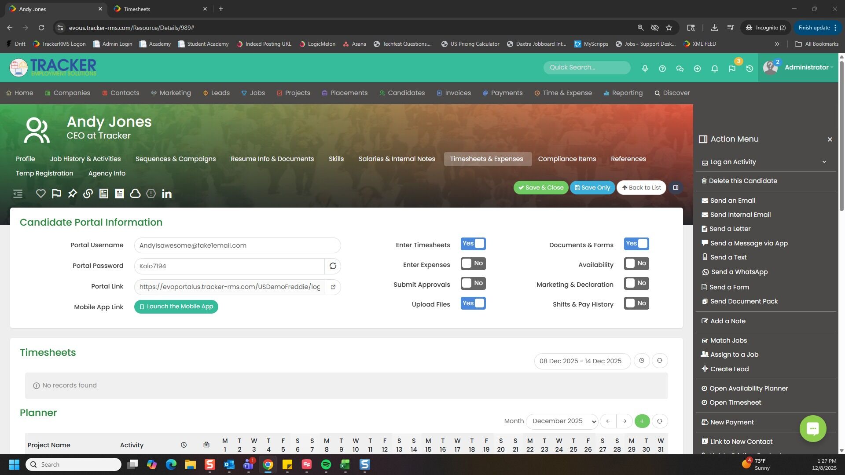Image resolution: width=845 pixels, height=475 pixels.
Task: Click the pin icon in candidate toolbar
Action: point(72,194)
